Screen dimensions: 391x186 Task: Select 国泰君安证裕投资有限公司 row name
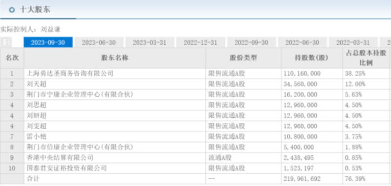(67, 168)
